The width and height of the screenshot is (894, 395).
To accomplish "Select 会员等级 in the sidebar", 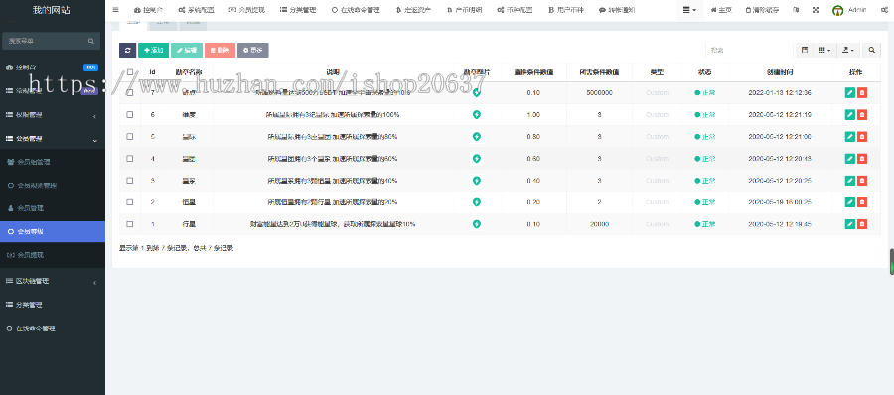I will pos(53,232).
